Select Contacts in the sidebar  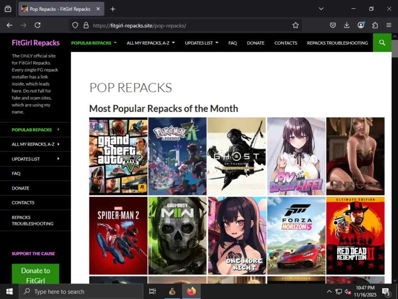tap(23, 202)
